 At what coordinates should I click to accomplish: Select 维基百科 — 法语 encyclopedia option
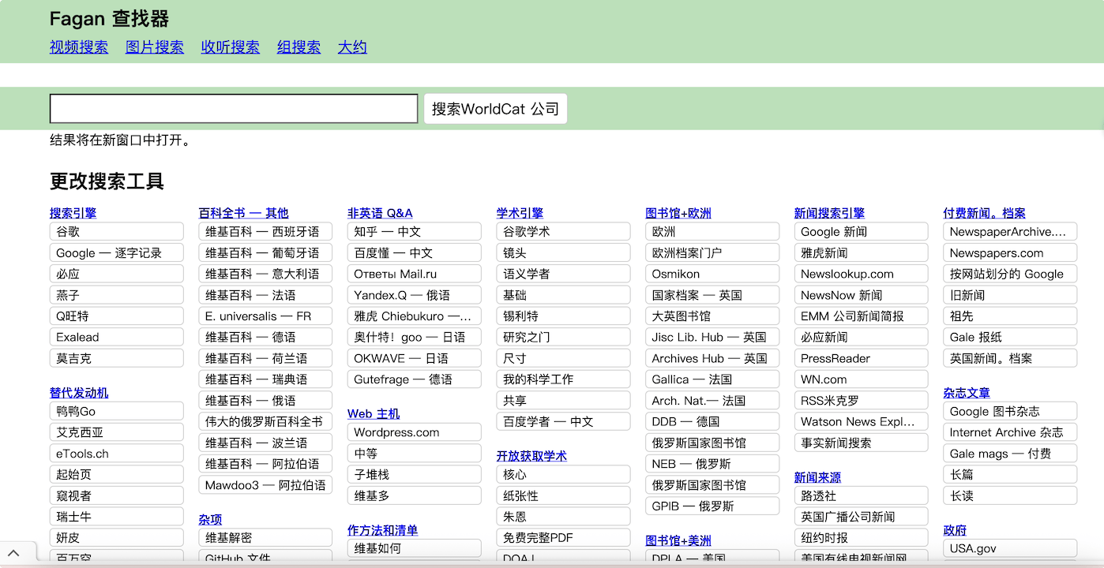tap(265, 295)
